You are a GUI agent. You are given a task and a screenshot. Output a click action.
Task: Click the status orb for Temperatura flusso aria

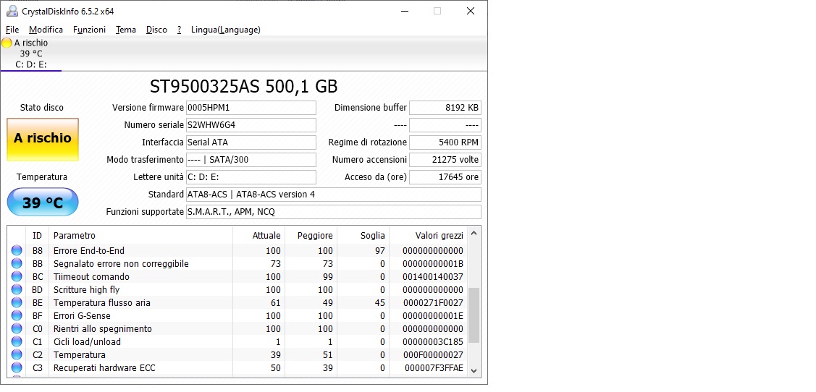pyautogui.click(x=17, y=302)
